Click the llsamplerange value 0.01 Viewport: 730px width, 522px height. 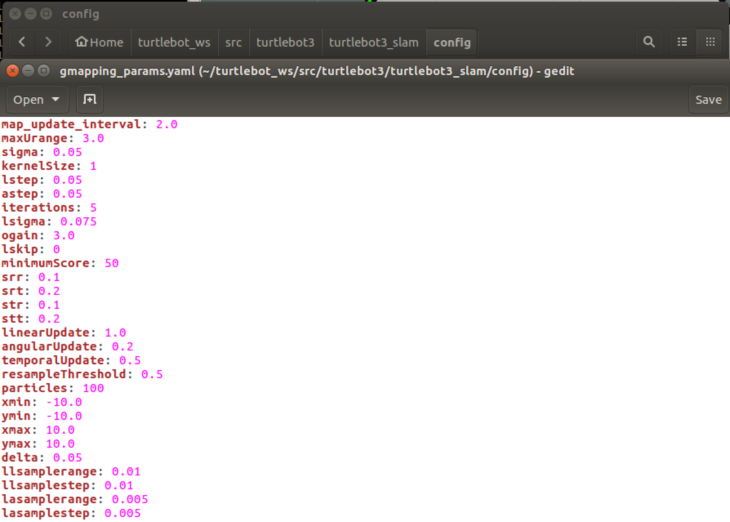click(x=127, y=471)
